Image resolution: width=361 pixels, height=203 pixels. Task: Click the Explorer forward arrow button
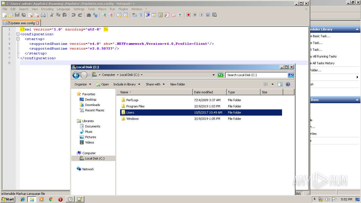(84, 75)
